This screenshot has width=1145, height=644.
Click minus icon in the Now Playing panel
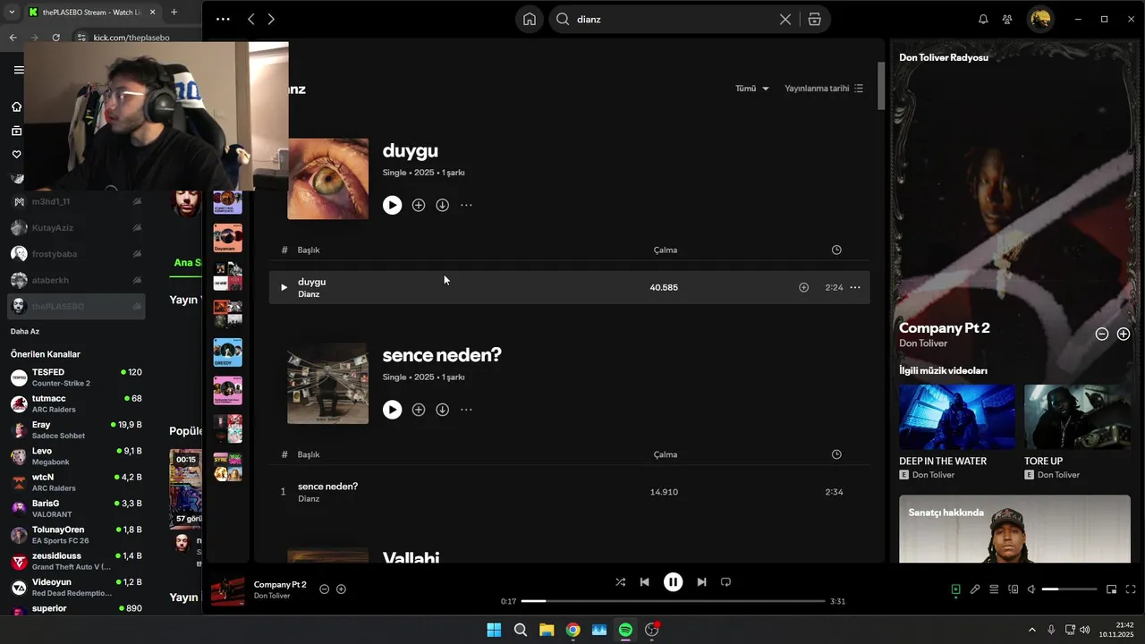pyautogui.click(x=1102, y=334)
